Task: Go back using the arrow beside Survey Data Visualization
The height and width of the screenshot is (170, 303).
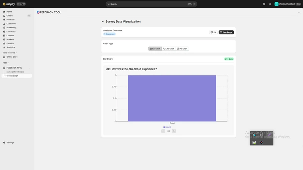Action: (x=103, y=22)
